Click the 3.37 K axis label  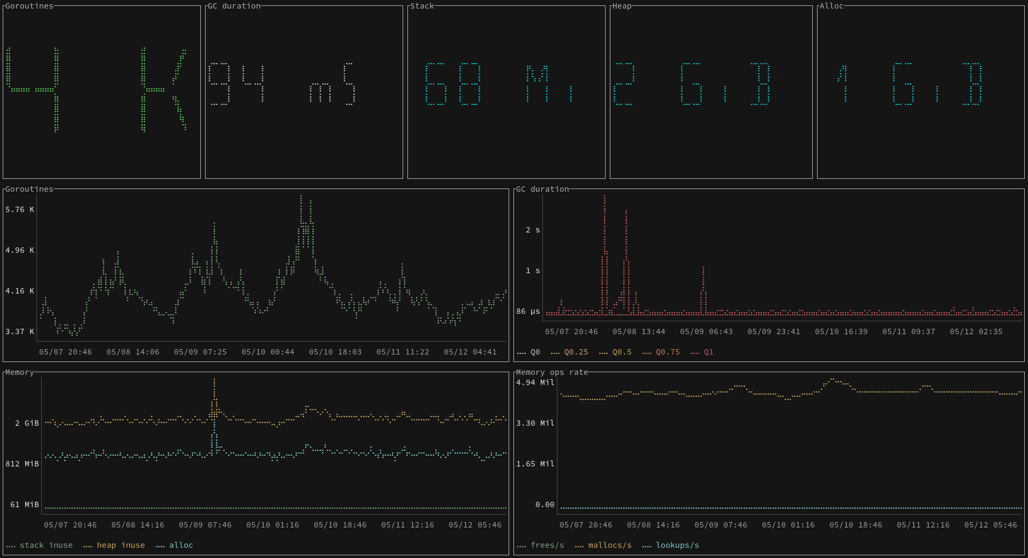[x=20, y=331]
